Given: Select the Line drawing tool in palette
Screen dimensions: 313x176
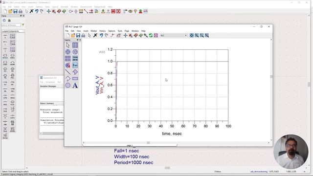Looking at the screenshot, I should pyautogui.click(x=68, y=72).
